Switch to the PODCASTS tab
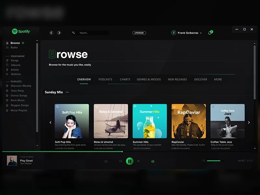This screenshot has width=260, height=195. [x=105, y=79]
